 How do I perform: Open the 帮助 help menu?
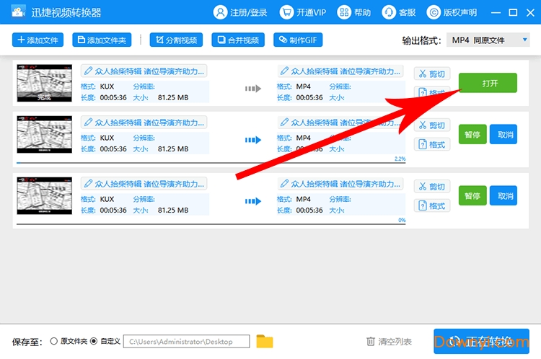click(353, 12)
